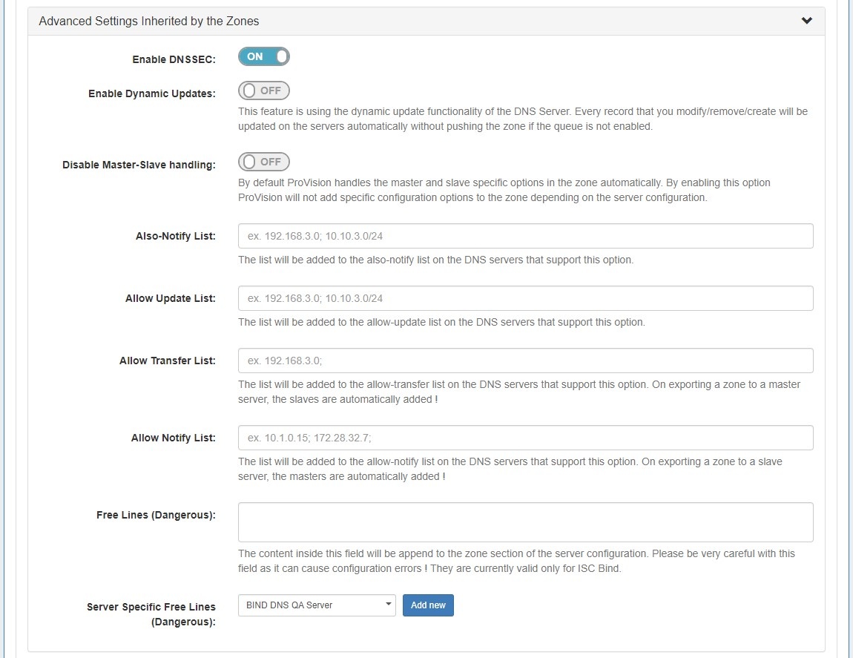Collapse the Advanced Settings panel via chevron
Screen dimensions: 853x658
pos(807,21)
